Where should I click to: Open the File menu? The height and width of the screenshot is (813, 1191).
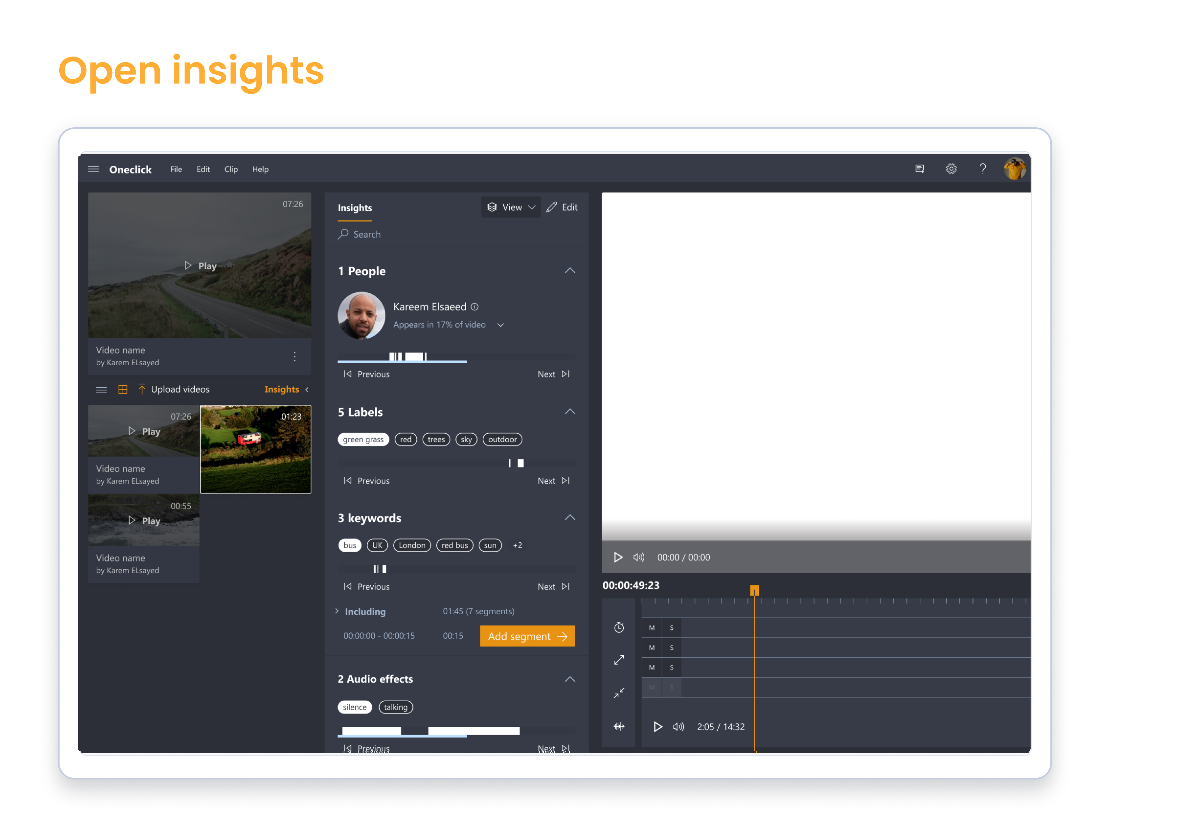point(176,169)
